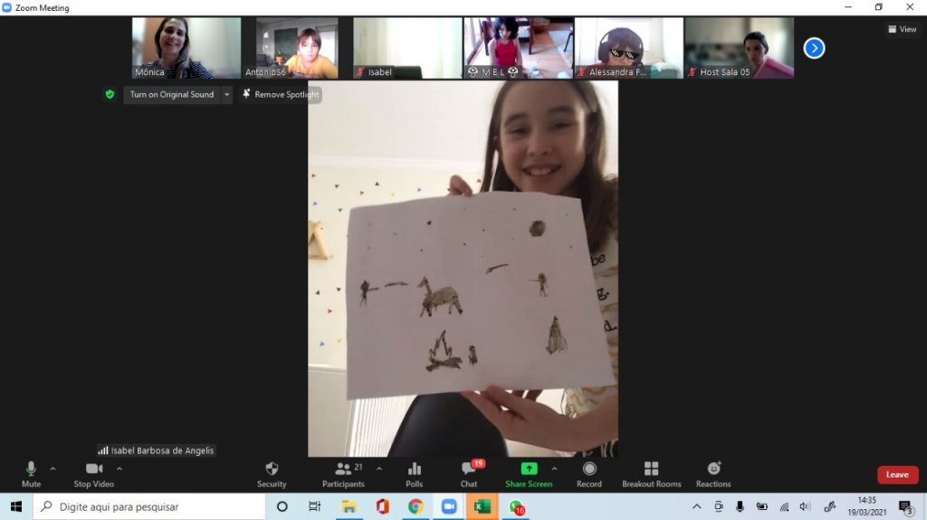The width and height of the screenshot is (927, 520).
Task: Open the Security shield menu
Action: click(x=272, y=475)
